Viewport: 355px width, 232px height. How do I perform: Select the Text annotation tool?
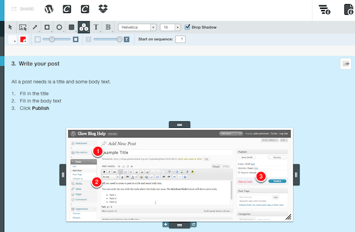click(96, 27)
